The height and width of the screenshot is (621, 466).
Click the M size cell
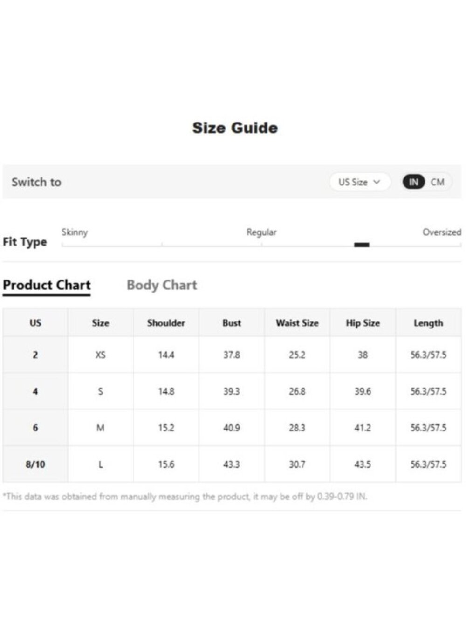pos(101,428)
